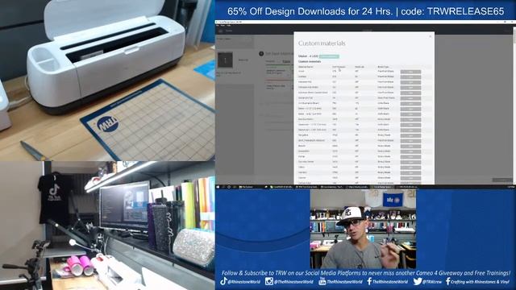Click Edit for the Burlap row
Viewport: 516px width, 290px height.
(410, 156)
